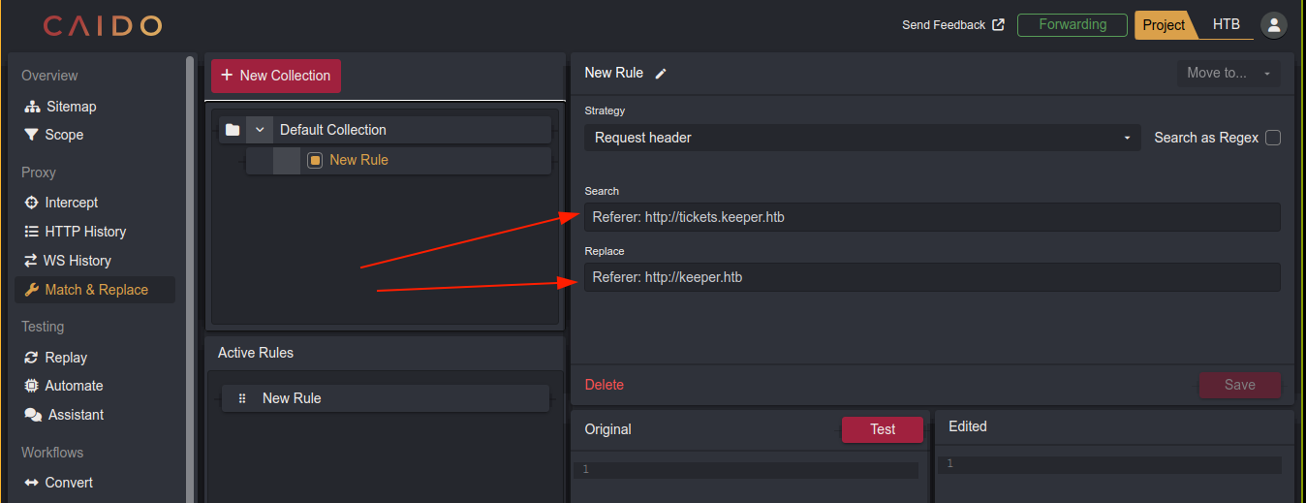The image size is (1306, 503).
Task: Toggle the New Rule enabled checkbox in tree
Action: [315, 161]
